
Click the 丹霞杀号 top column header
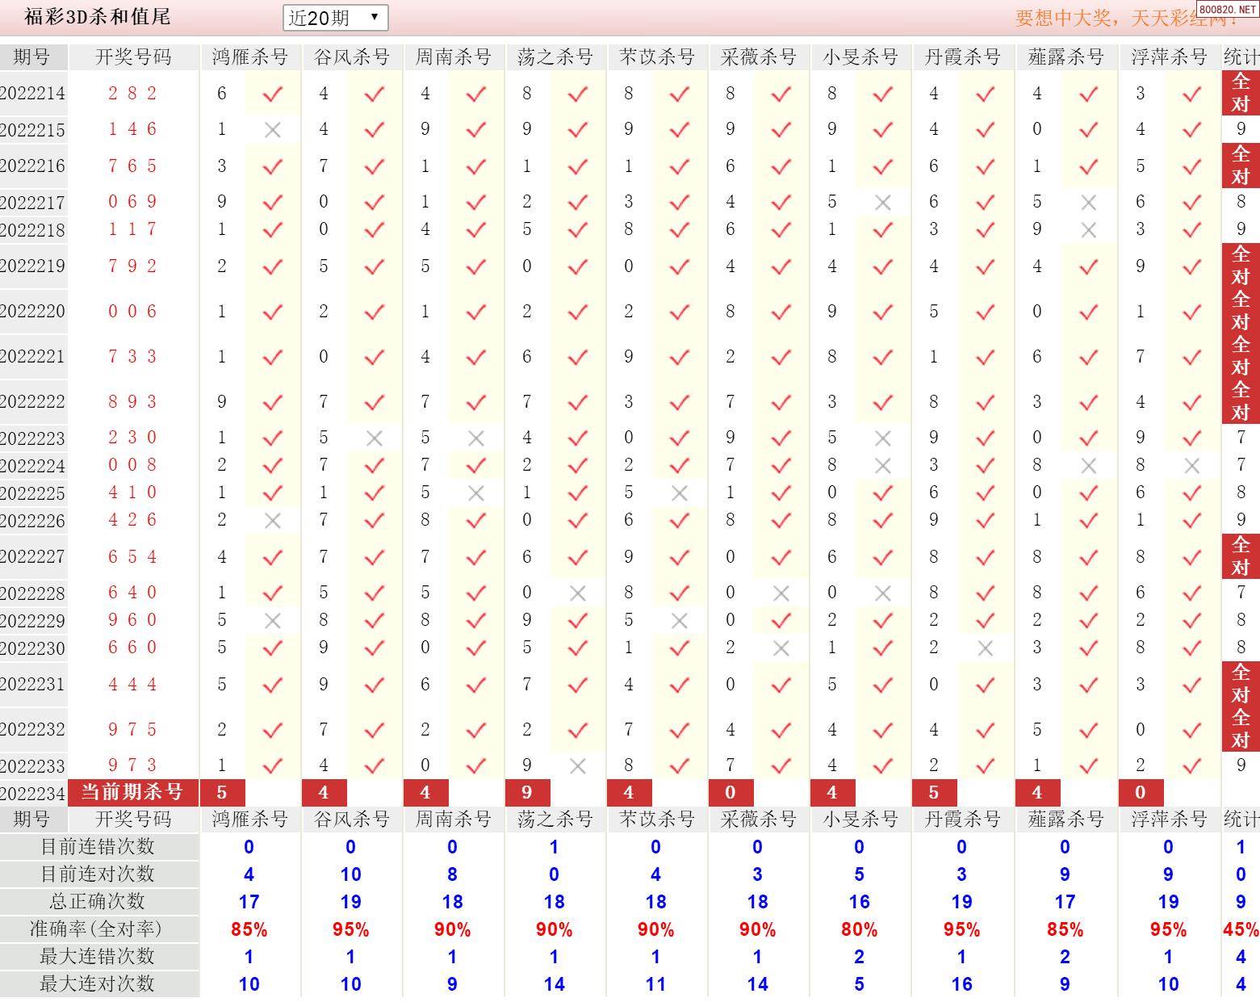pyautogui.click(x=962, y=57)
